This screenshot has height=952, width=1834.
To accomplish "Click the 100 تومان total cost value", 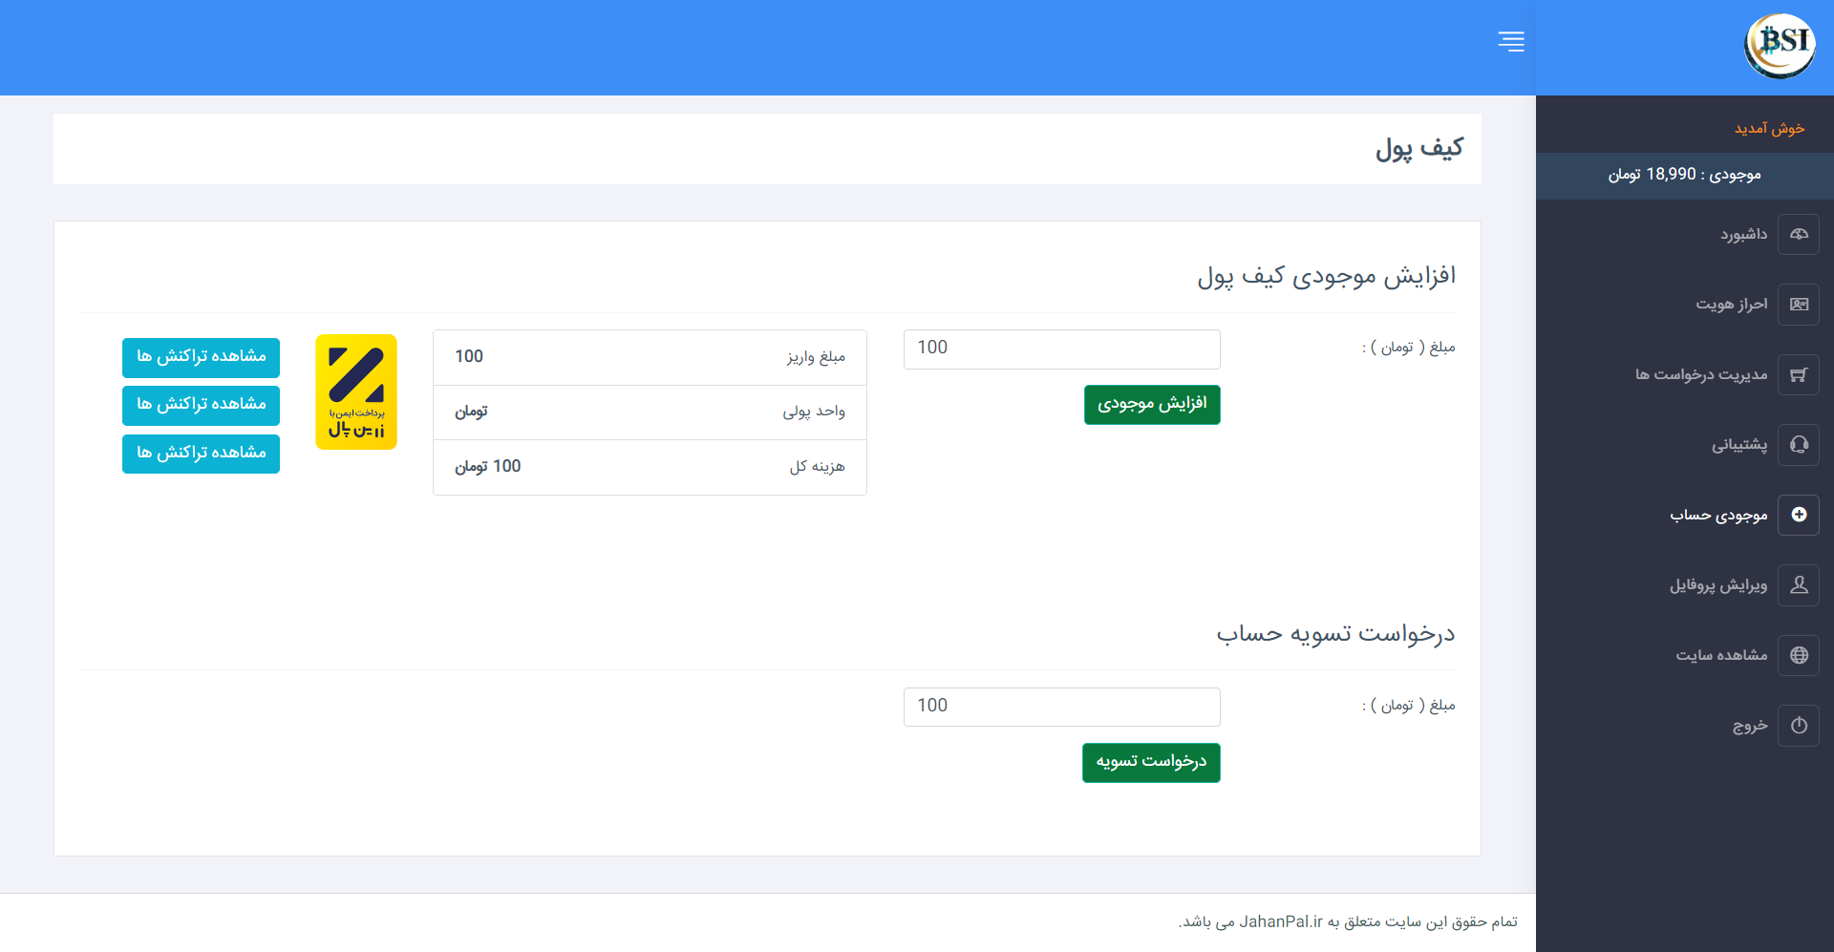I will [488, 467].
